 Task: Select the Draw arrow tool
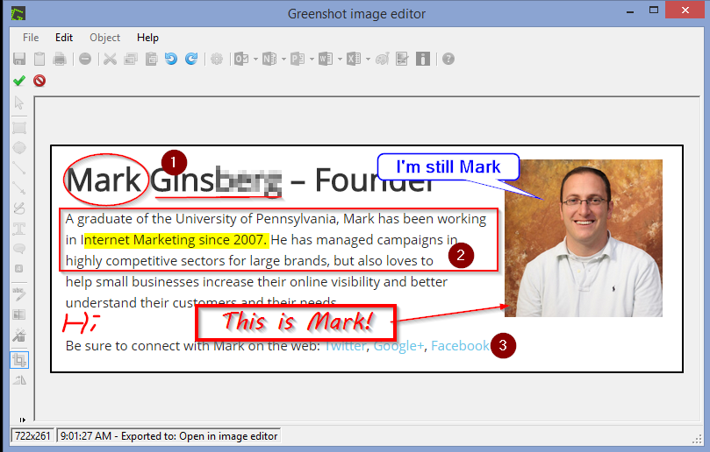tap(19, 187)
